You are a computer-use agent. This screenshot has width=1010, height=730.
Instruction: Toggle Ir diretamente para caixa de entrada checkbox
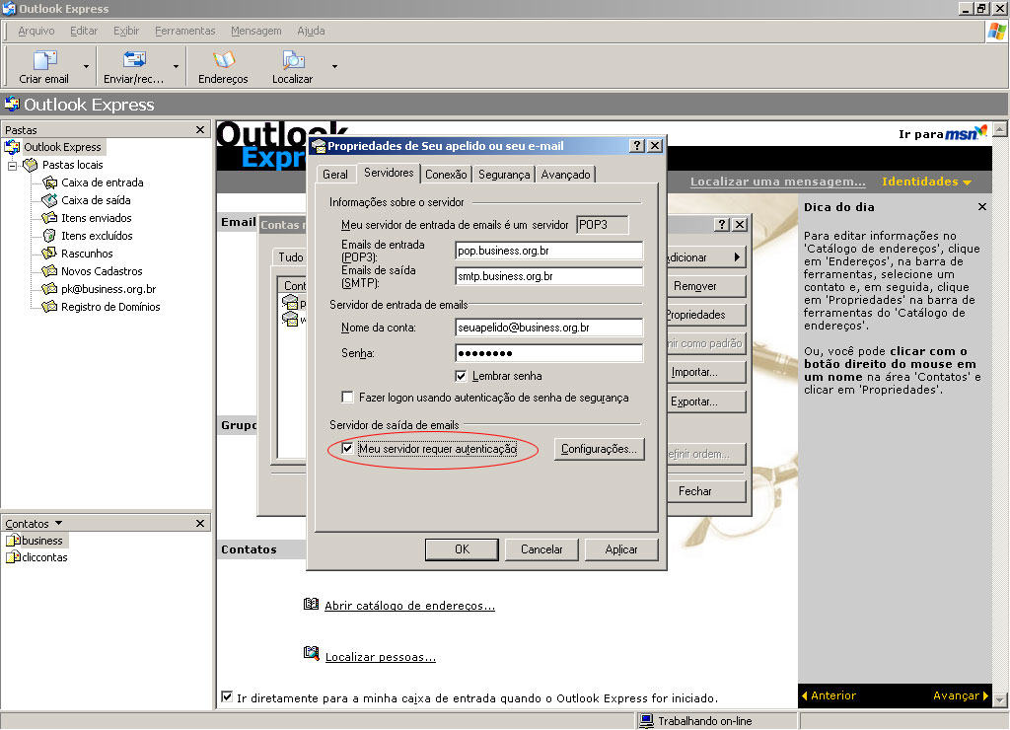click(227, 696)
